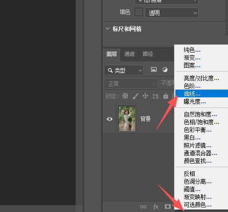
Task: Choose 通道混合器... adjustment
Action: [201, 154]
